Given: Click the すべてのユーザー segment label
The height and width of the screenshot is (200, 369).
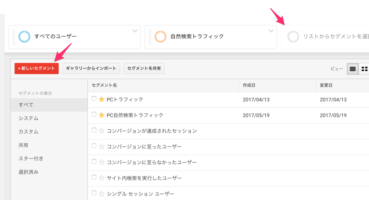Looking at the screenshot, I should [55, 36].
